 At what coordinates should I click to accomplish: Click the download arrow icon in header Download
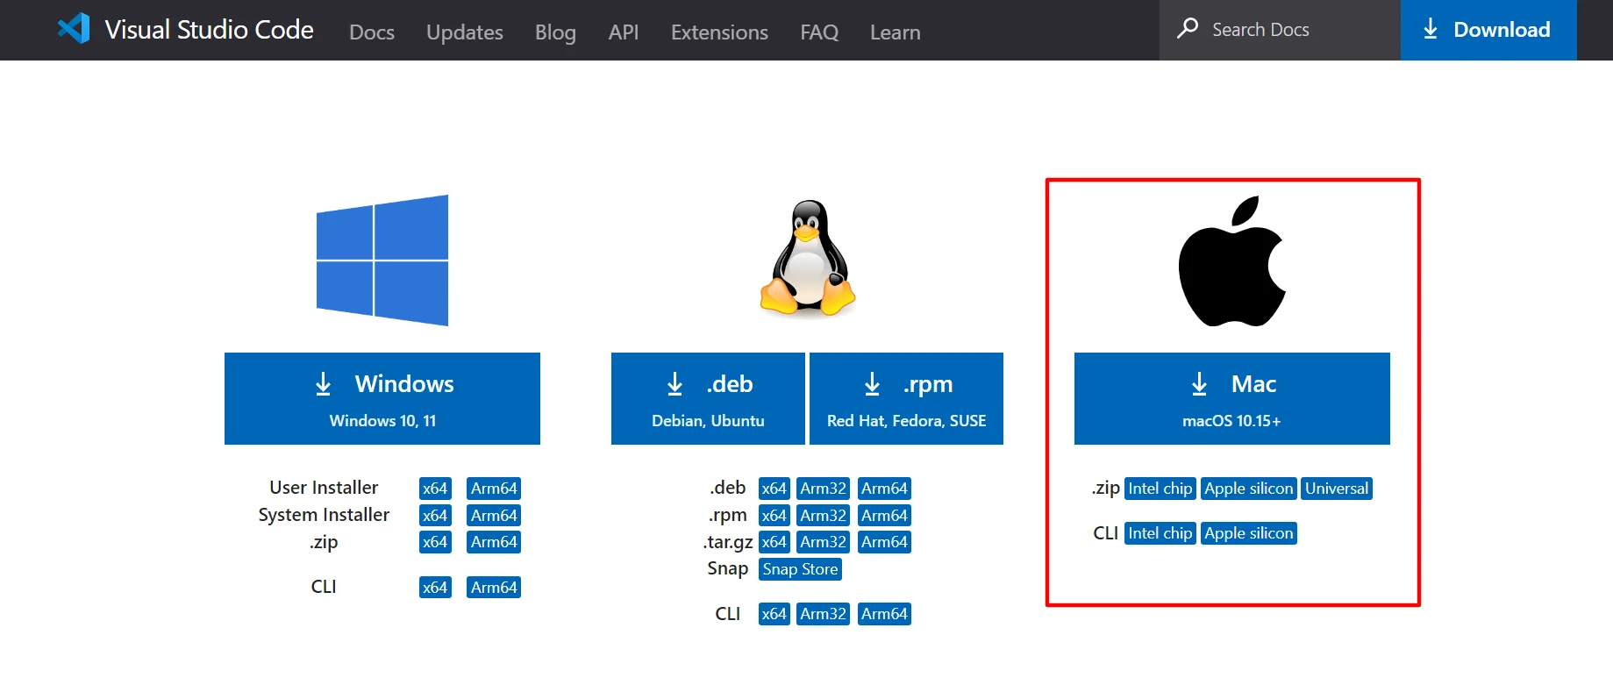pos(1431,29)
